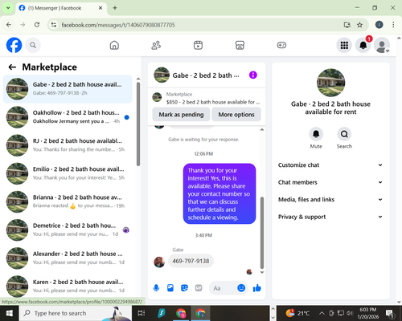Open the Gabe conversation in list
Screen dimensions: 402x321
(x=68, y=89)
